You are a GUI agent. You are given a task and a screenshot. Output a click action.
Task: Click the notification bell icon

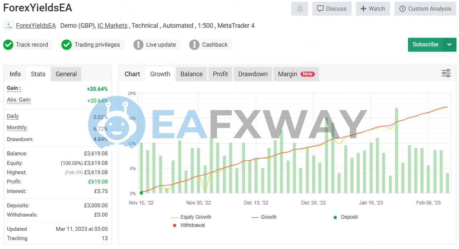299,9
